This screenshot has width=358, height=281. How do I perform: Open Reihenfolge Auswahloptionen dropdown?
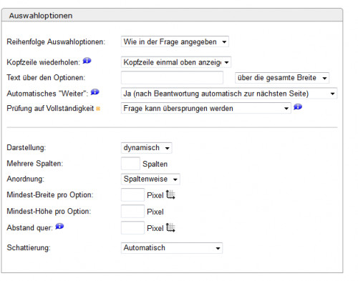click(175, 41)
